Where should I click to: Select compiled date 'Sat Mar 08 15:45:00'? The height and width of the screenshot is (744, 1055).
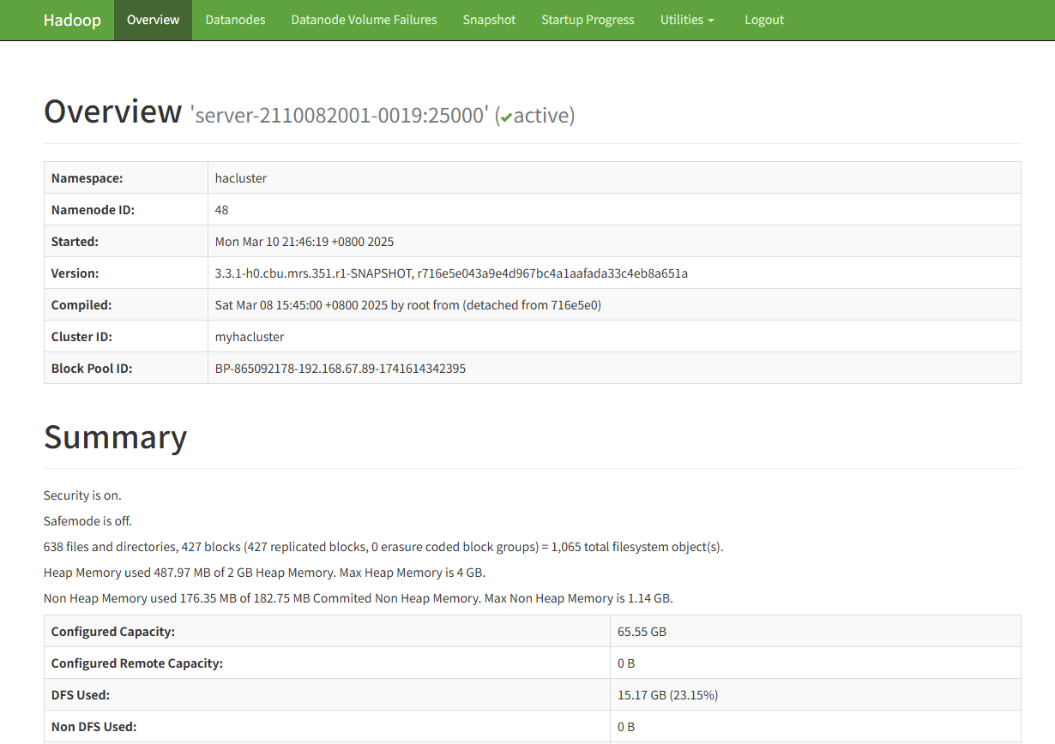(x=268, y=305)
